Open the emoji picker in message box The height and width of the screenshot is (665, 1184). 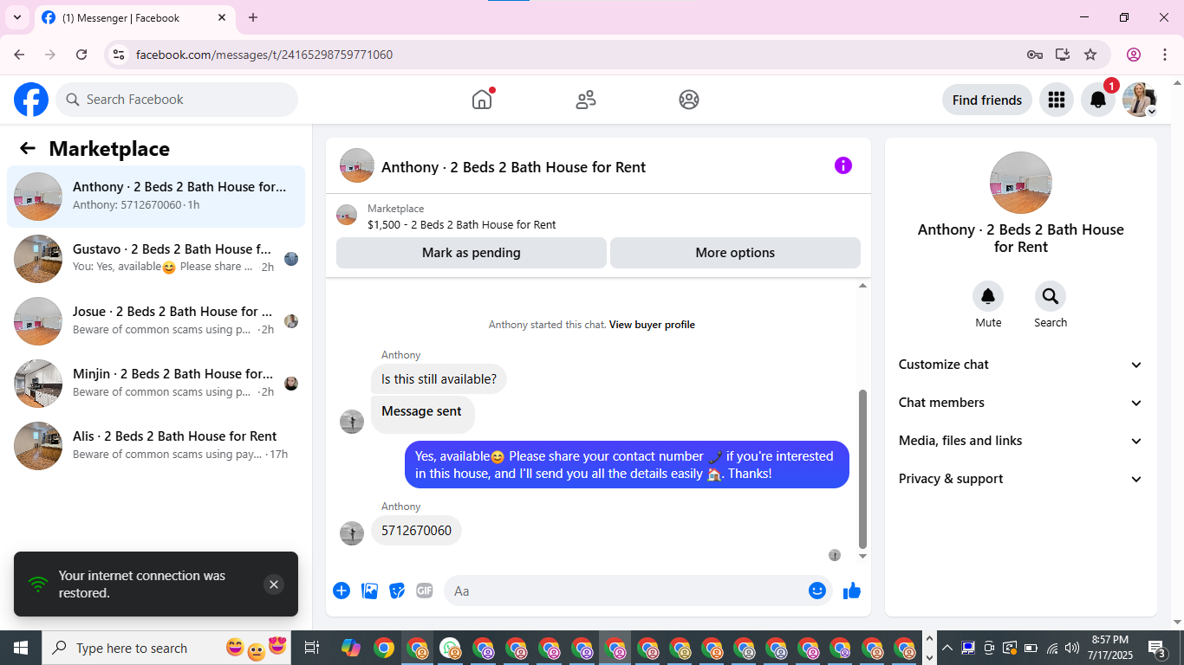pyautogui.click(x=816, y=591)
